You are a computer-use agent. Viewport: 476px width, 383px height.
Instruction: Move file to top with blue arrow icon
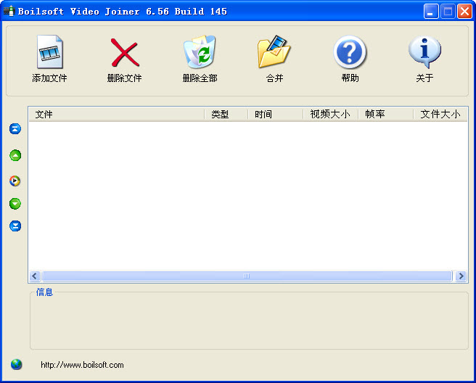15,128
